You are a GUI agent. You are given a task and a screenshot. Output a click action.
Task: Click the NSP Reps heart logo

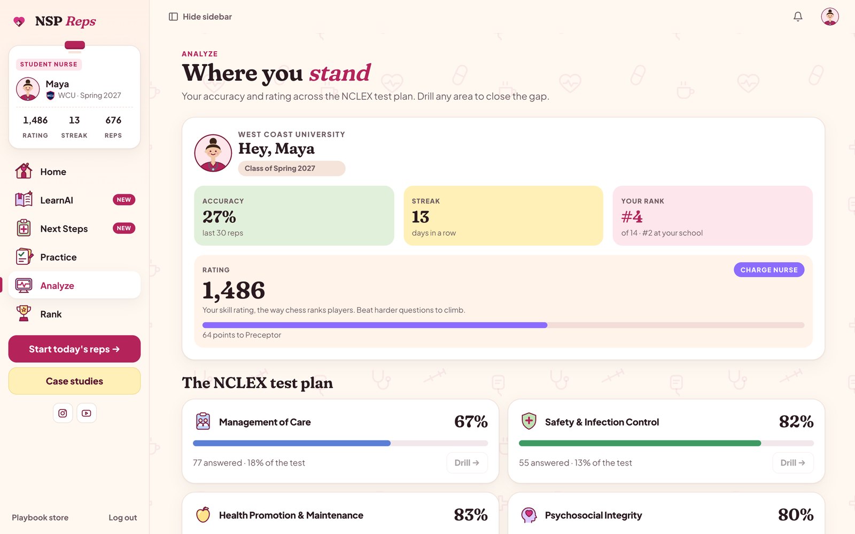(x=19, y=21)
